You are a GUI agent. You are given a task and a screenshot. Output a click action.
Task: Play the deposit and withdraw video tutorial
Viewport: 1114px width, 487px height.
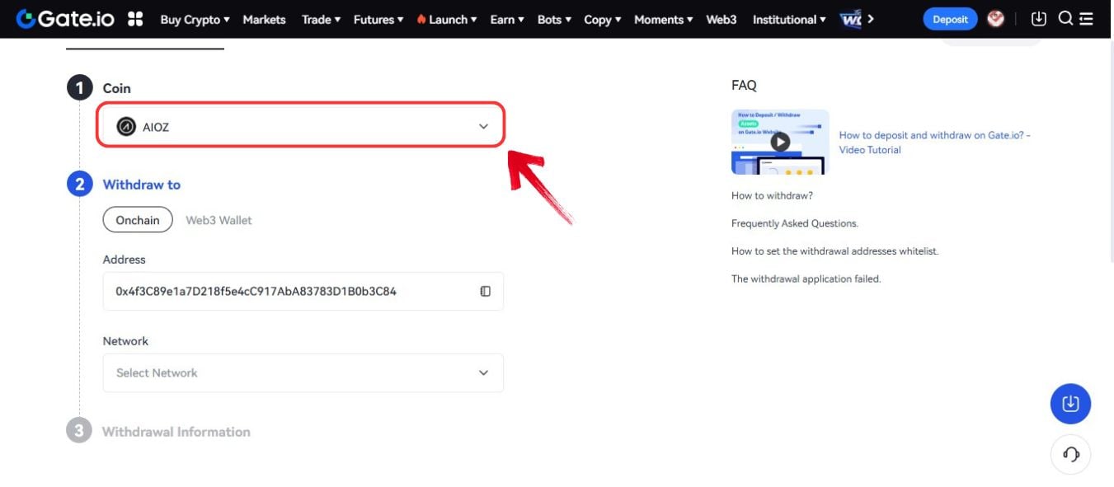point(780,142)
